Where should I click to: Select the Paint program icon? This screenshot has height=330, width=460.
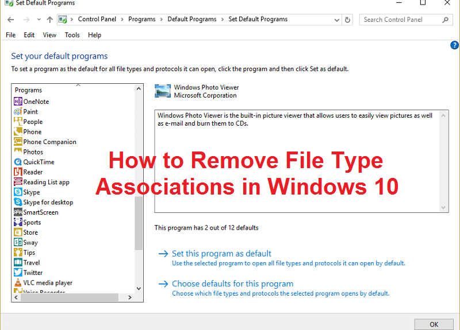[x=18, y=111]
